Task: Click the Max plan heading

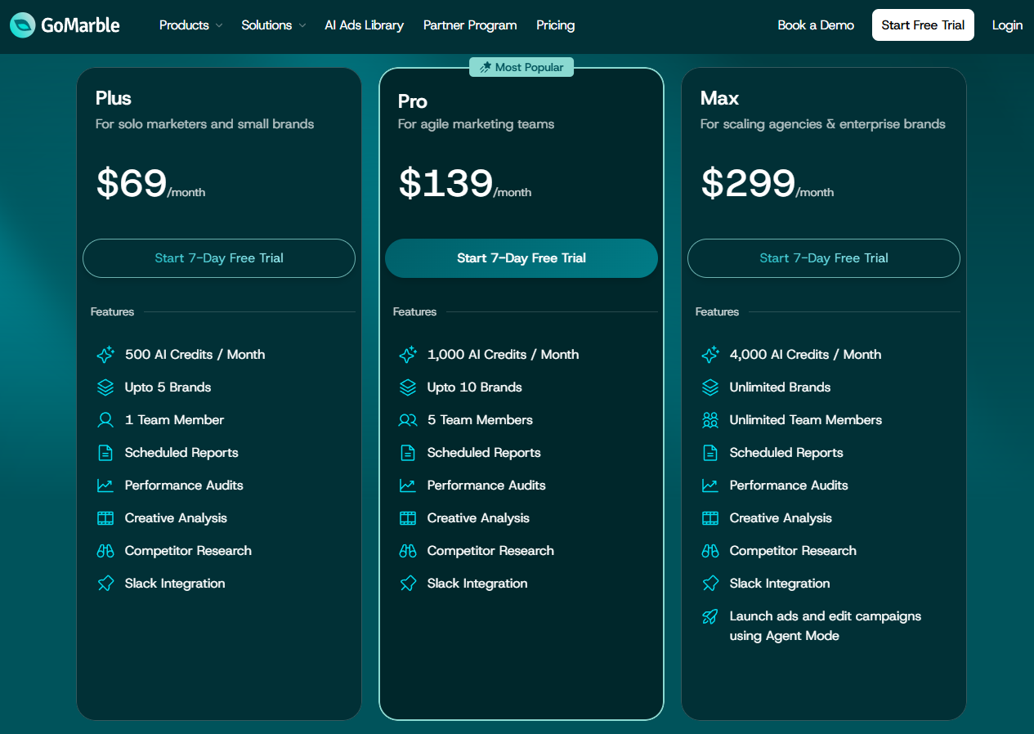Action: point(720,98)
